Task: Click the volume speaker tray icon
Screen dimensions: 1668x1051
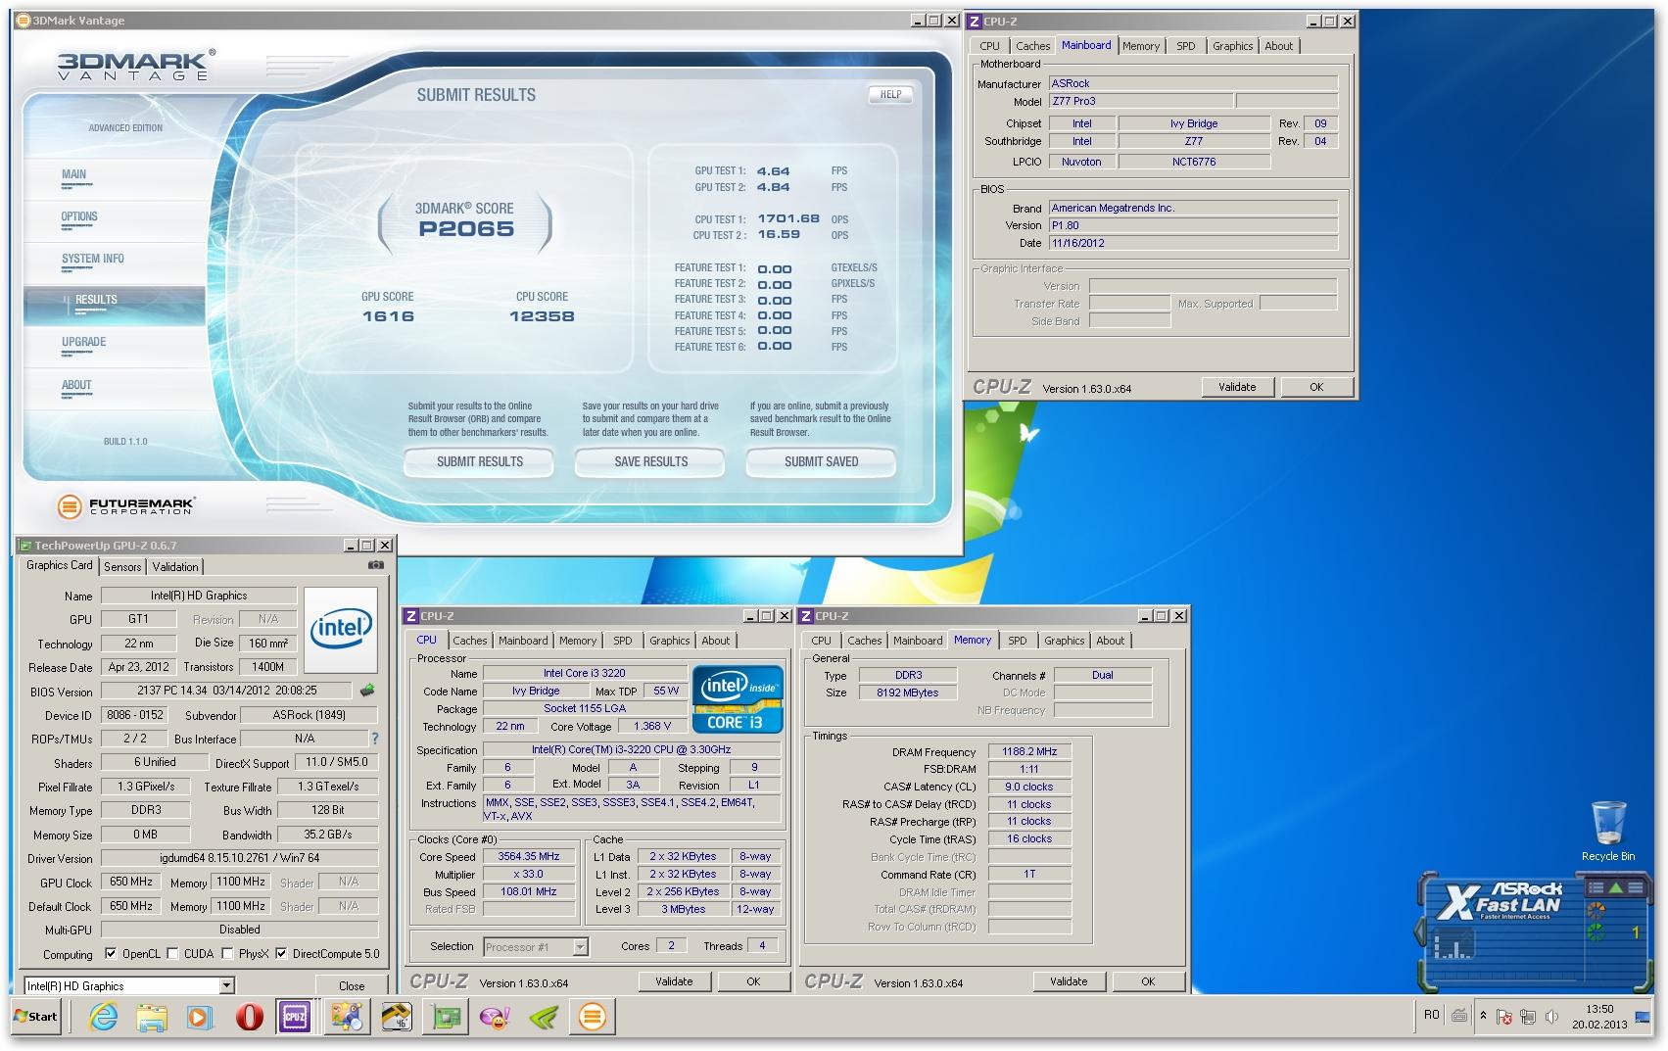Action: (x=1551, y=1017)
